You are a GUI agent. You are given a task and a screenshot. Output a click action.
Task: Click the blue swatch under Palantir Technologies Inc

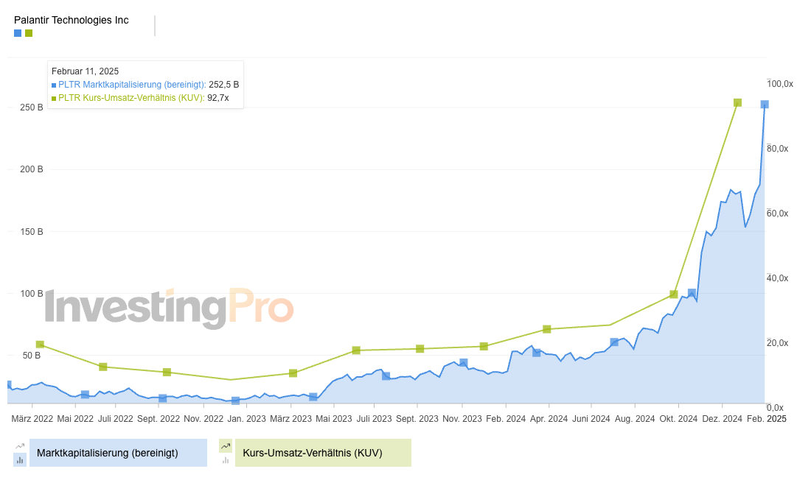18,33
